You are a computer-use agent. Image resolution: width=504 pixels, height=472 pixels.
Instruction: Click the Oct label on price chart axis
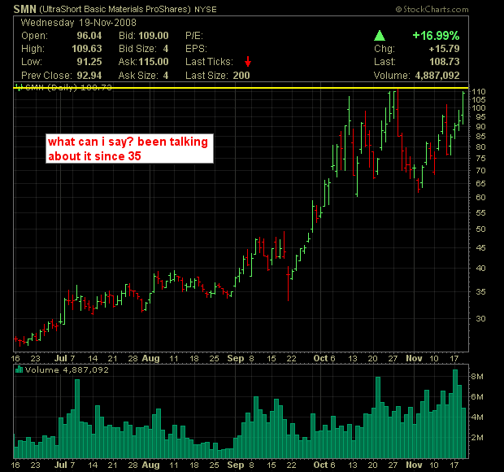click(320, 358)
